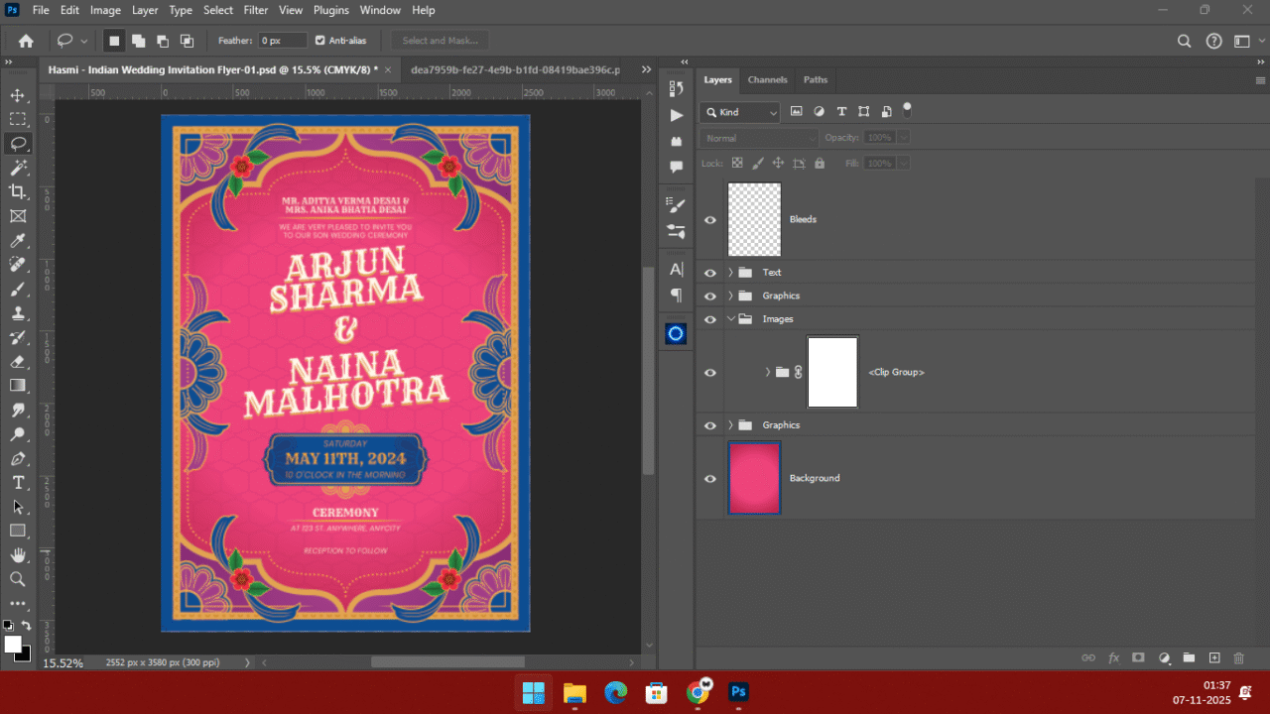Click the foreground color swatch

[x=13, y=645]
